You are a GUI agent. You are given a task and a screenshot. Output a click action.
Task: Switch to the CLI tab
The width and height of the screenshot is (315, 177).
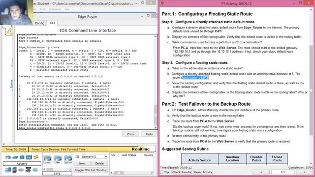52,23
